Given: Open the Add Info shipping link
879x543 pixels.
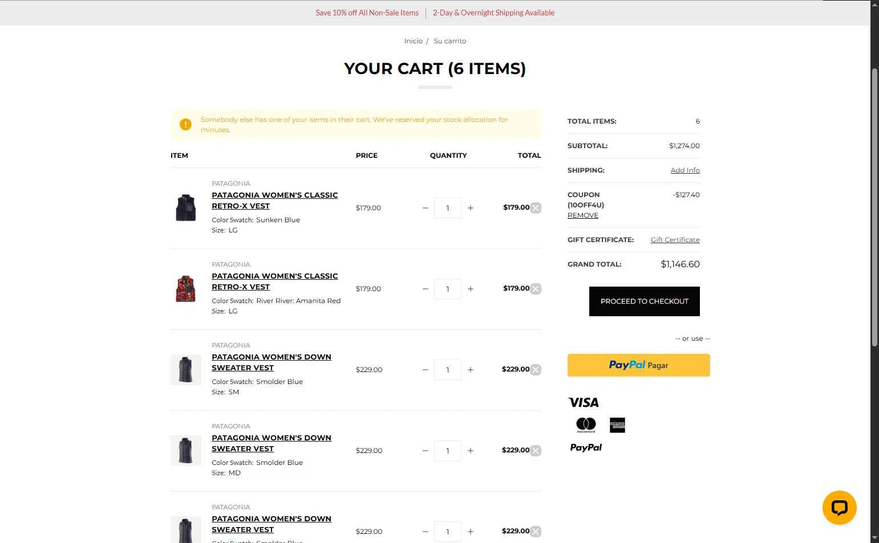Looking at the screenshot, I should (x=685, y=170).
